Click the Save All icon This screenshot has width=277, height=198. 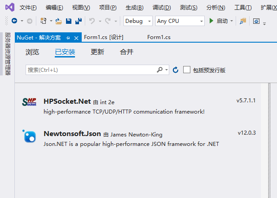(79, 21)
